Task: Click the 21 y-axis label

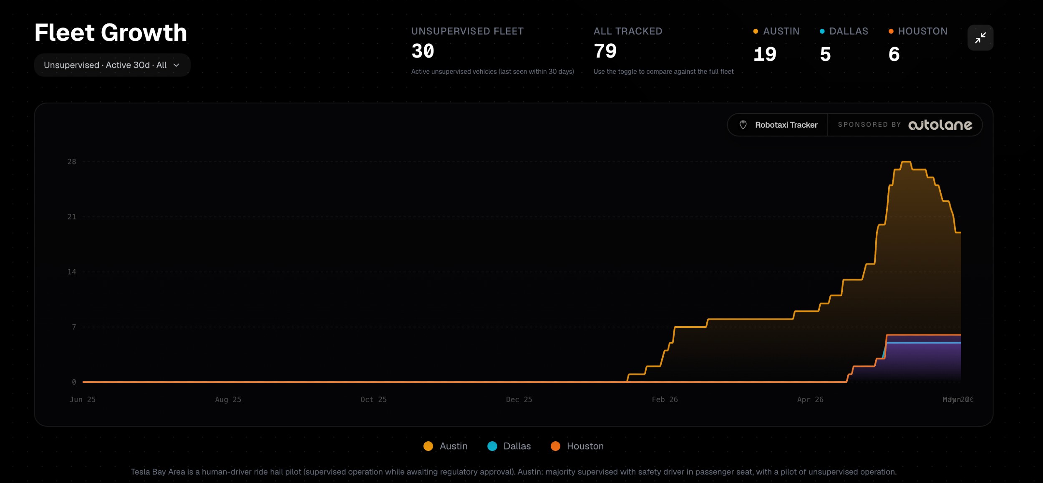Action: click(x=72, y=217)
